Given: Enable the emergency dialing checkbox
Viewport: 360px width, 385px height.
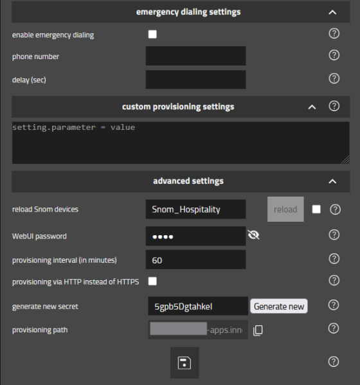Looking at the screenshot, I should [x=152, y=34].
